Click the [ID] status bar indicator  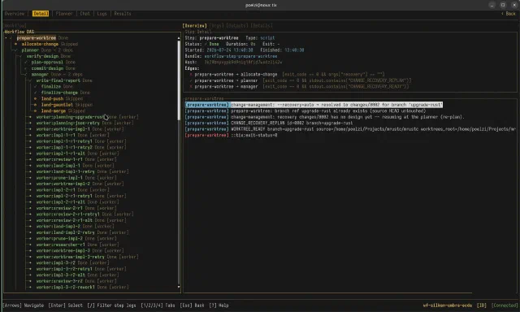(x=481, y=305)
